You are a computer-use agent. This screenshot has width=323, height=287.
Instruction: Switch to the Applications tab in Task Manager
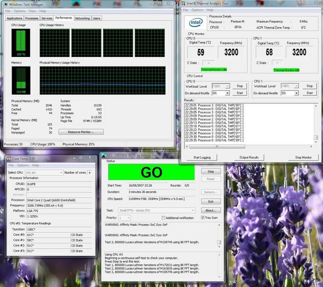[15, 18]
